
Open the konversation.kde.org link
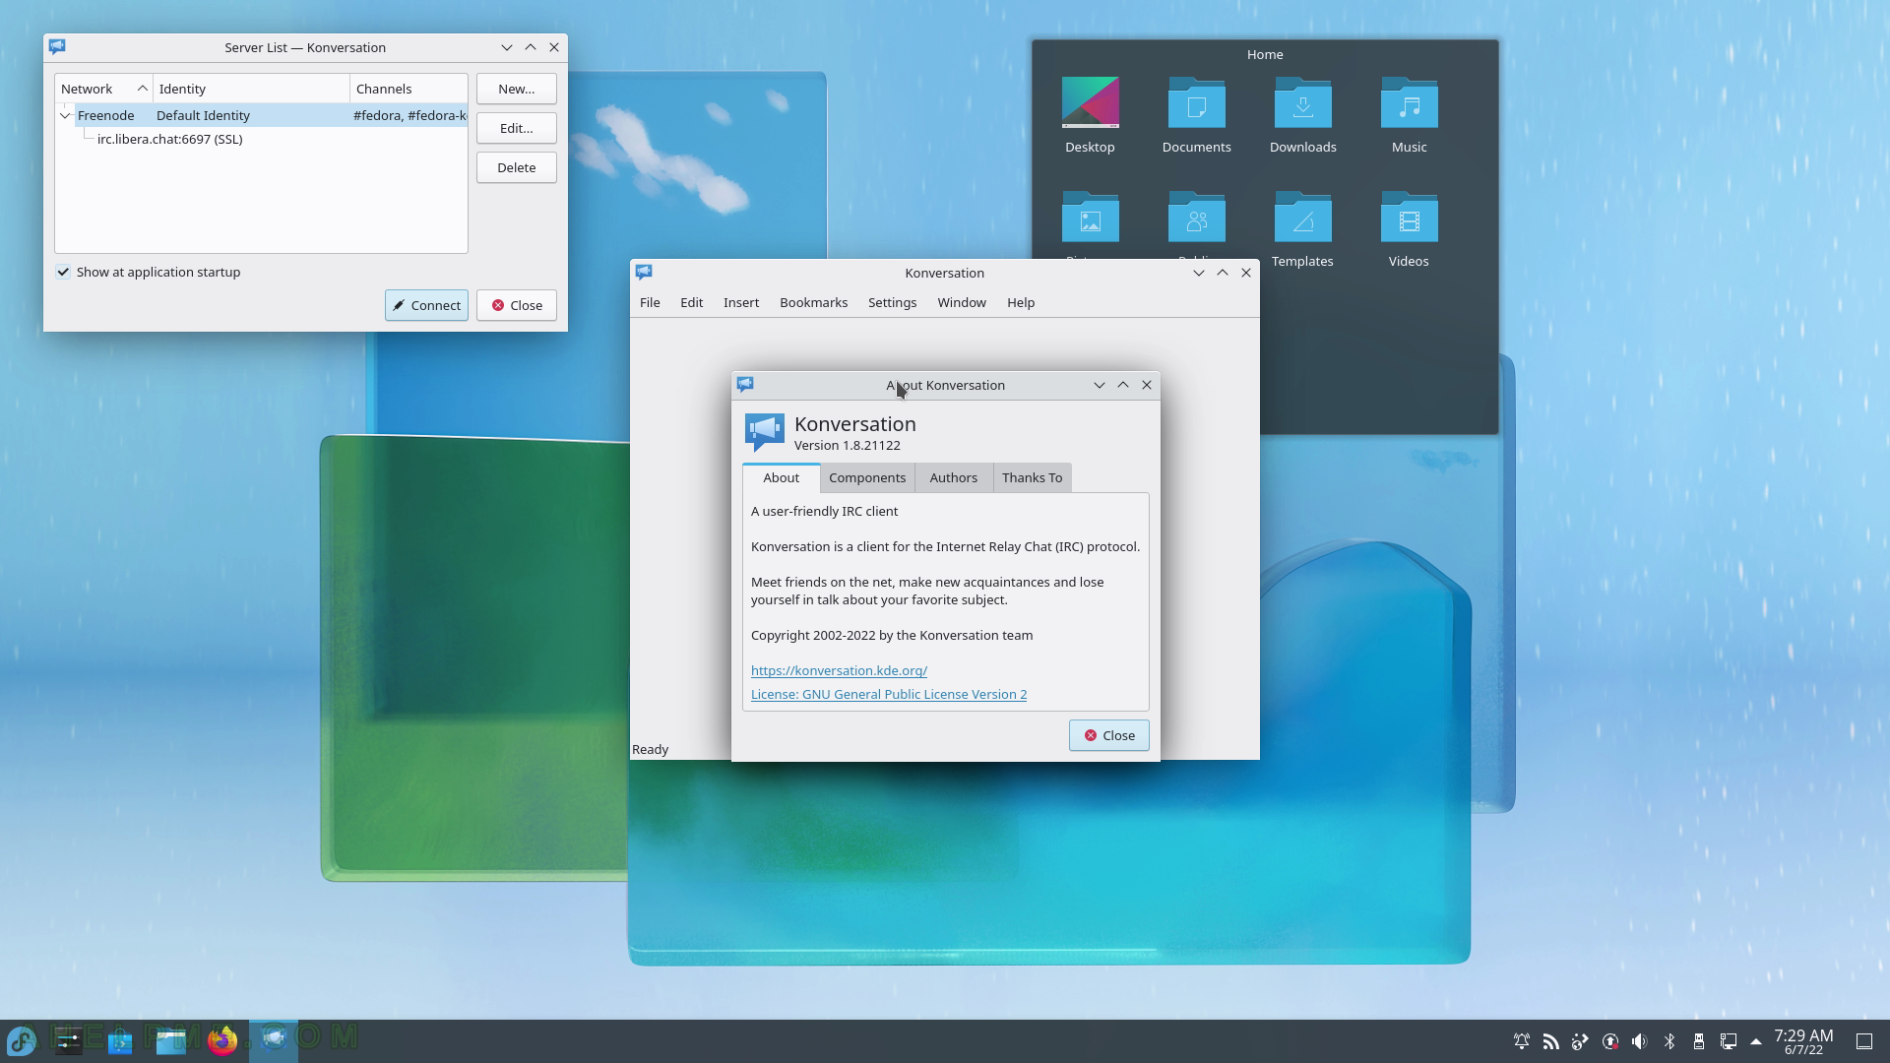point(839,670)
